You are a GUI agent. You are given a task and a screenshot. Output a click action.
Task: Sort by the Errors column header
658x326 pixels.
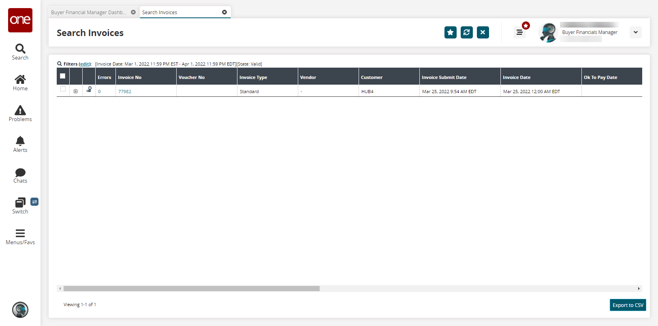click(105, 77)
